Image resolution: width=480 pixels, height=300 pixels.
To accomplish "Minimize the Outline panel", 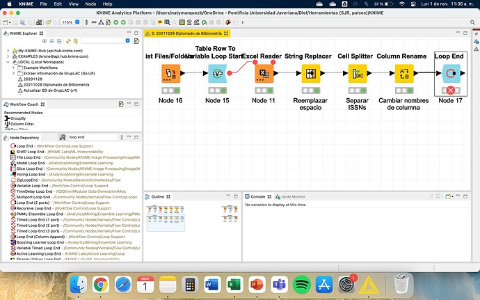I will click(228, 196).
